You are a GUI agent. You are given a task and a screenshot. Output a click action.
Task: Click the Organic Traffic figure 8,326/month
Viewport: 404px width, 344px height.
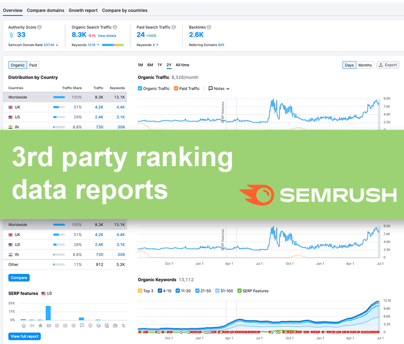(185, 78)
